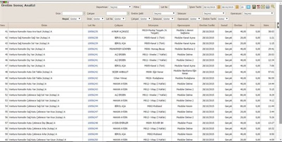Click lookup icon beside Çalışan field

pos(128,13)
